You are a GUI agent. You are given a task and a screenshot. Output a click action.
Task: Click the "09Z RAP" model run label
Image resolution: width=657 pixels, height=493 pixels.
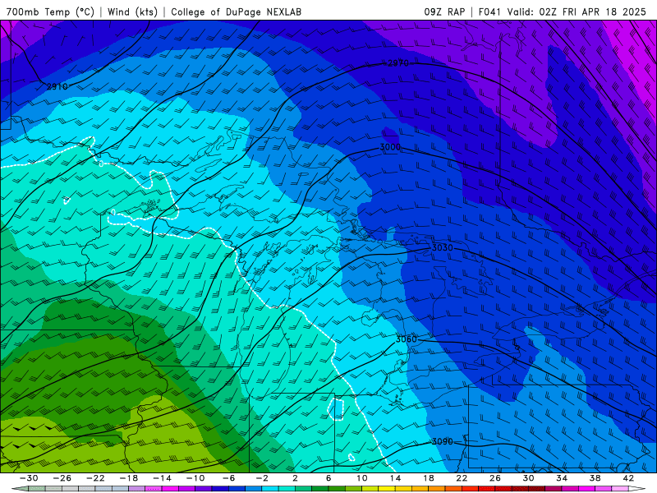coord(444,12)
